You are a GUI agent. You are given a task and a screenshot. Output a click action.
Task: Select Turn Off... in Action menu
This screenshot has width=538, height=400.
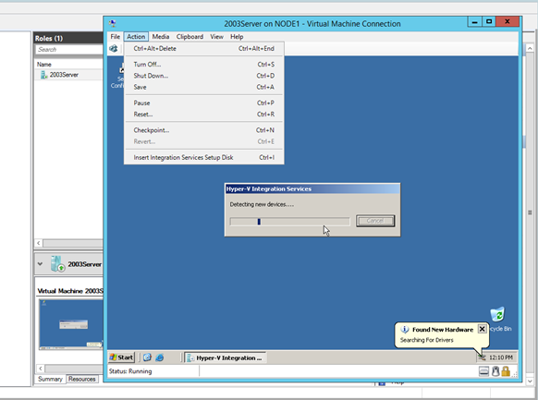pyautogui.click(x=203, y=65)
